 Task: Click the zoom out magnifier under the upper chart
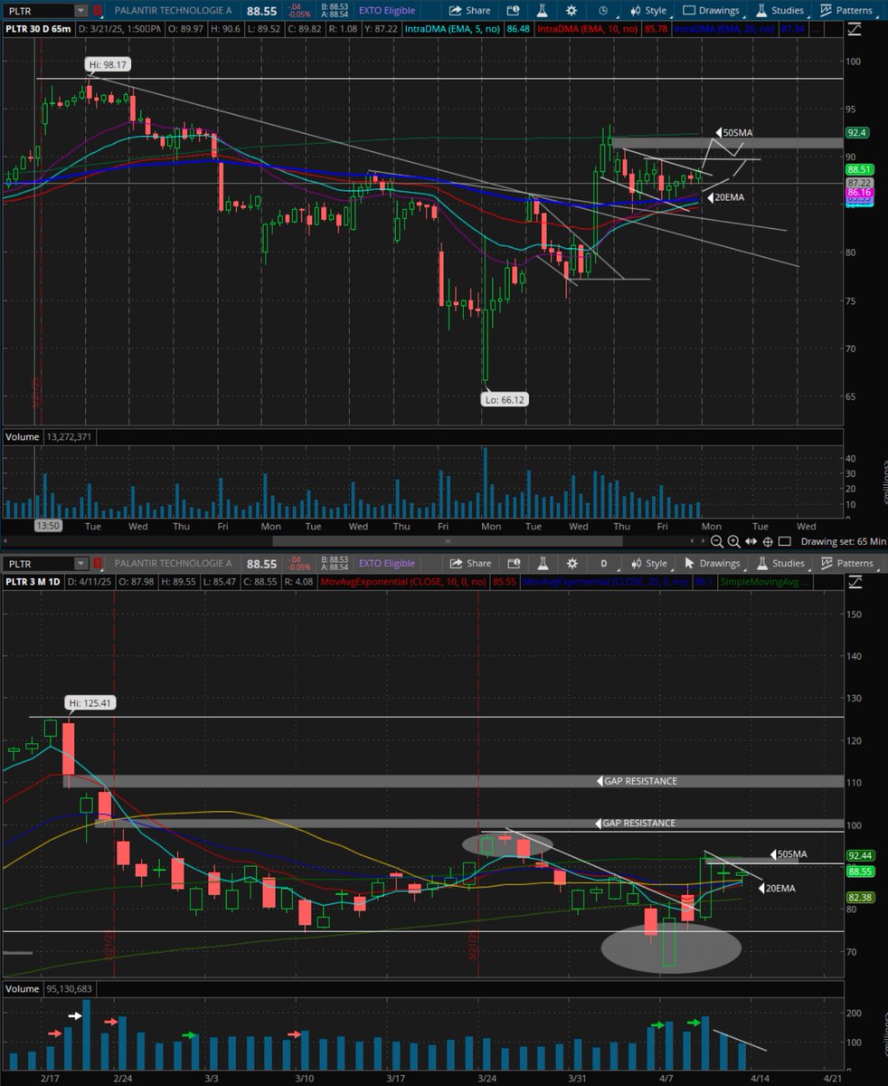point(716,541)
